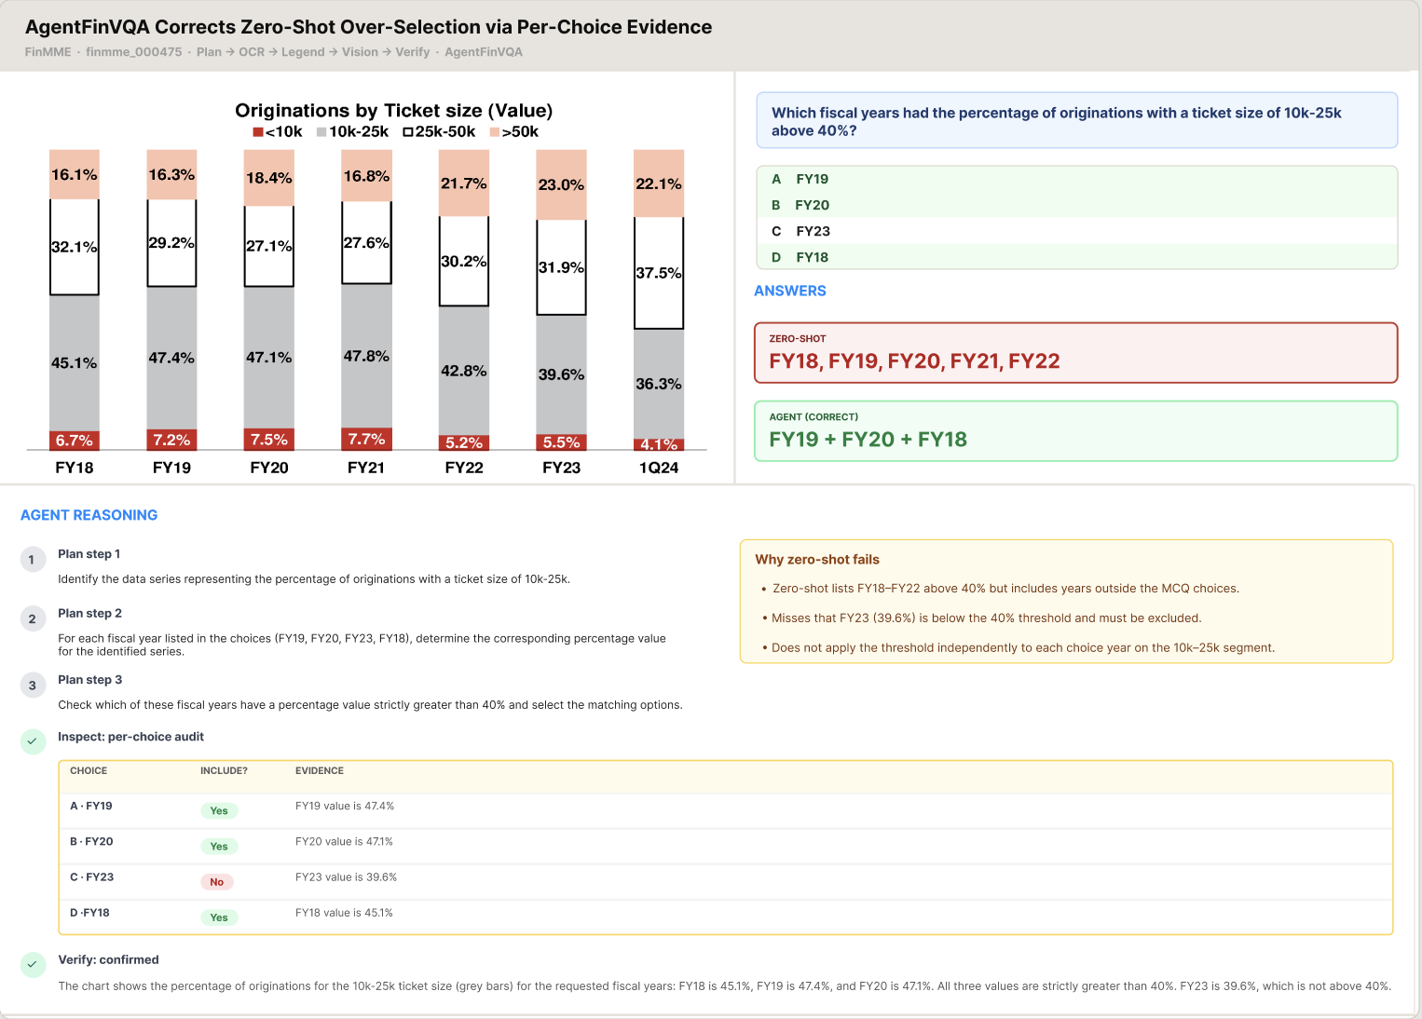Viewport: 1422px width, 1019px height.
Task: Click the 39.6% grey segment of the FY23 bar
Action: click(x=561, y=374)
